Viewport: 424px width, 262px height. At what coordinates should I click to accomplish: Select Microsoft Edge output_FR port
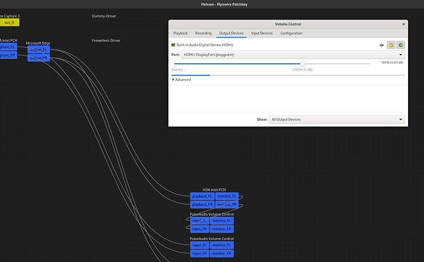[39, 58]
